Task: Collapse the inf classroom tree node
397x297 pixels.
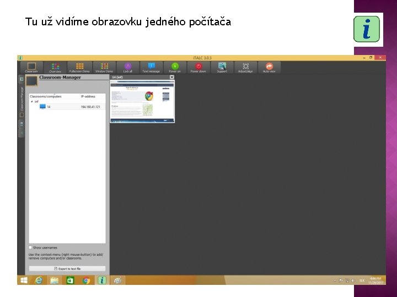Action: [x=31, y=102]
